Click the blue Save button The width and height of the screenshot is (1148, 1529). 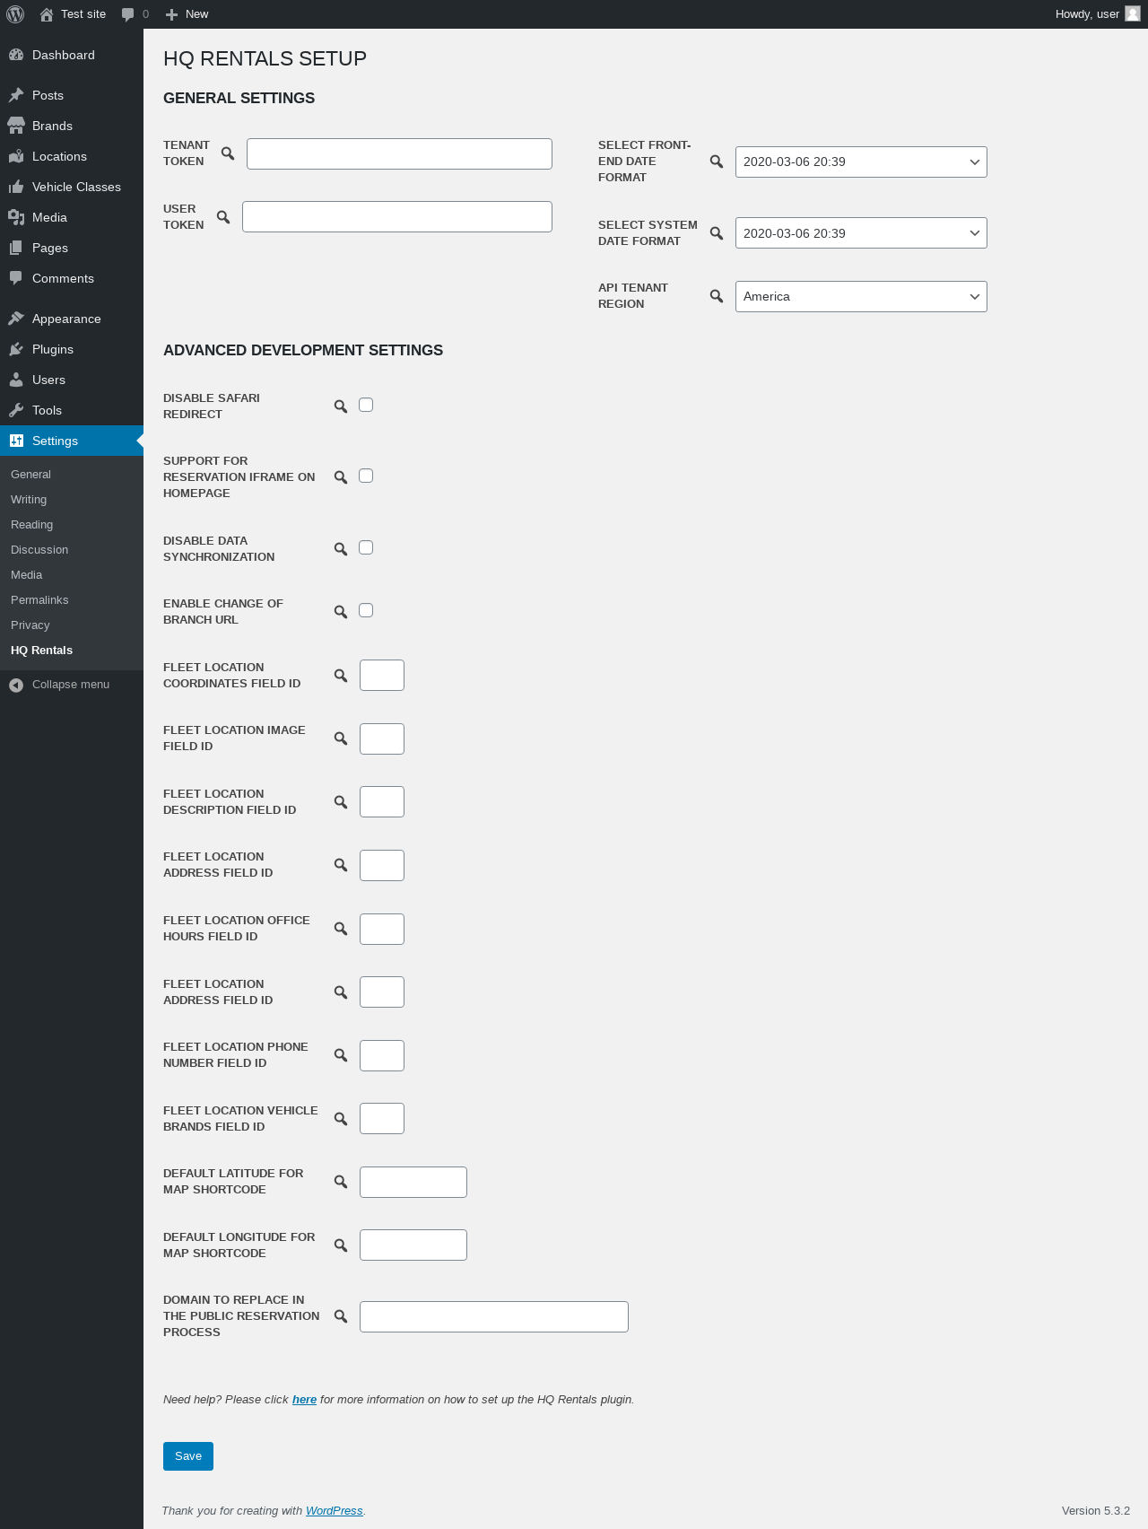pyautogui.click(x=188, y=1456)
